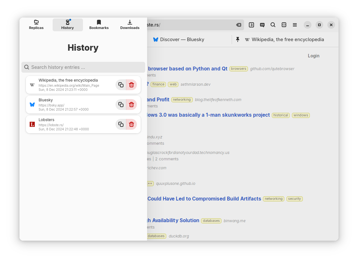Select the History tab

[x=68, y=25]
